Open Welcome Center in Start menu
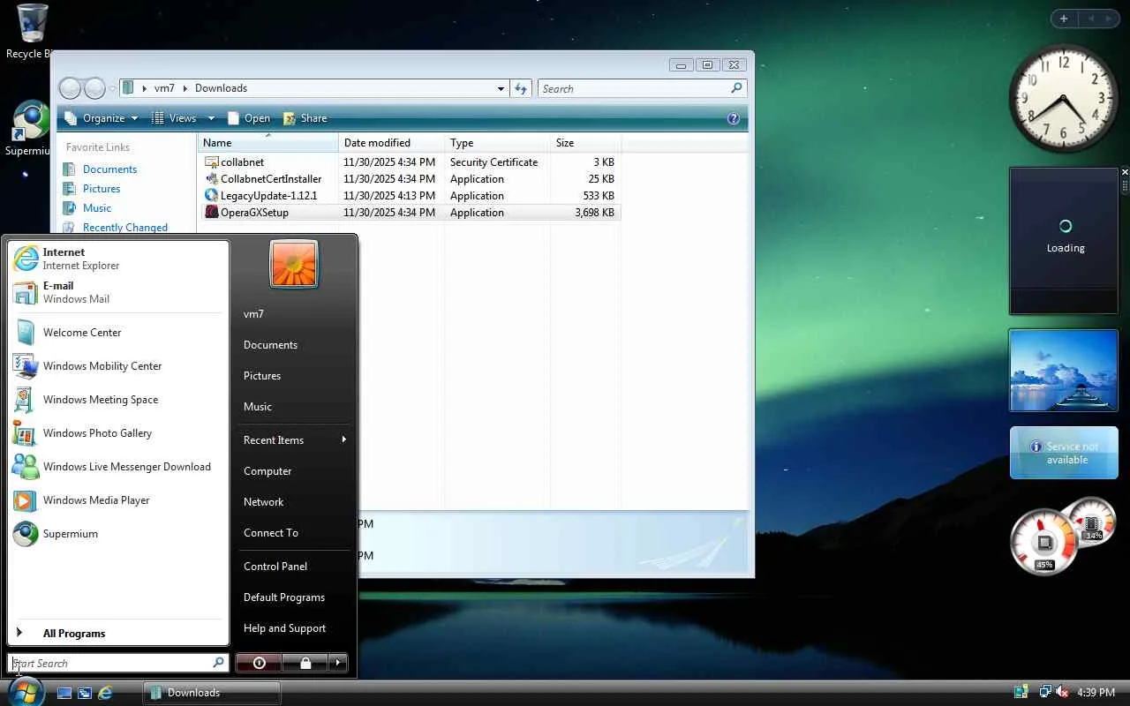 point(118,333)
